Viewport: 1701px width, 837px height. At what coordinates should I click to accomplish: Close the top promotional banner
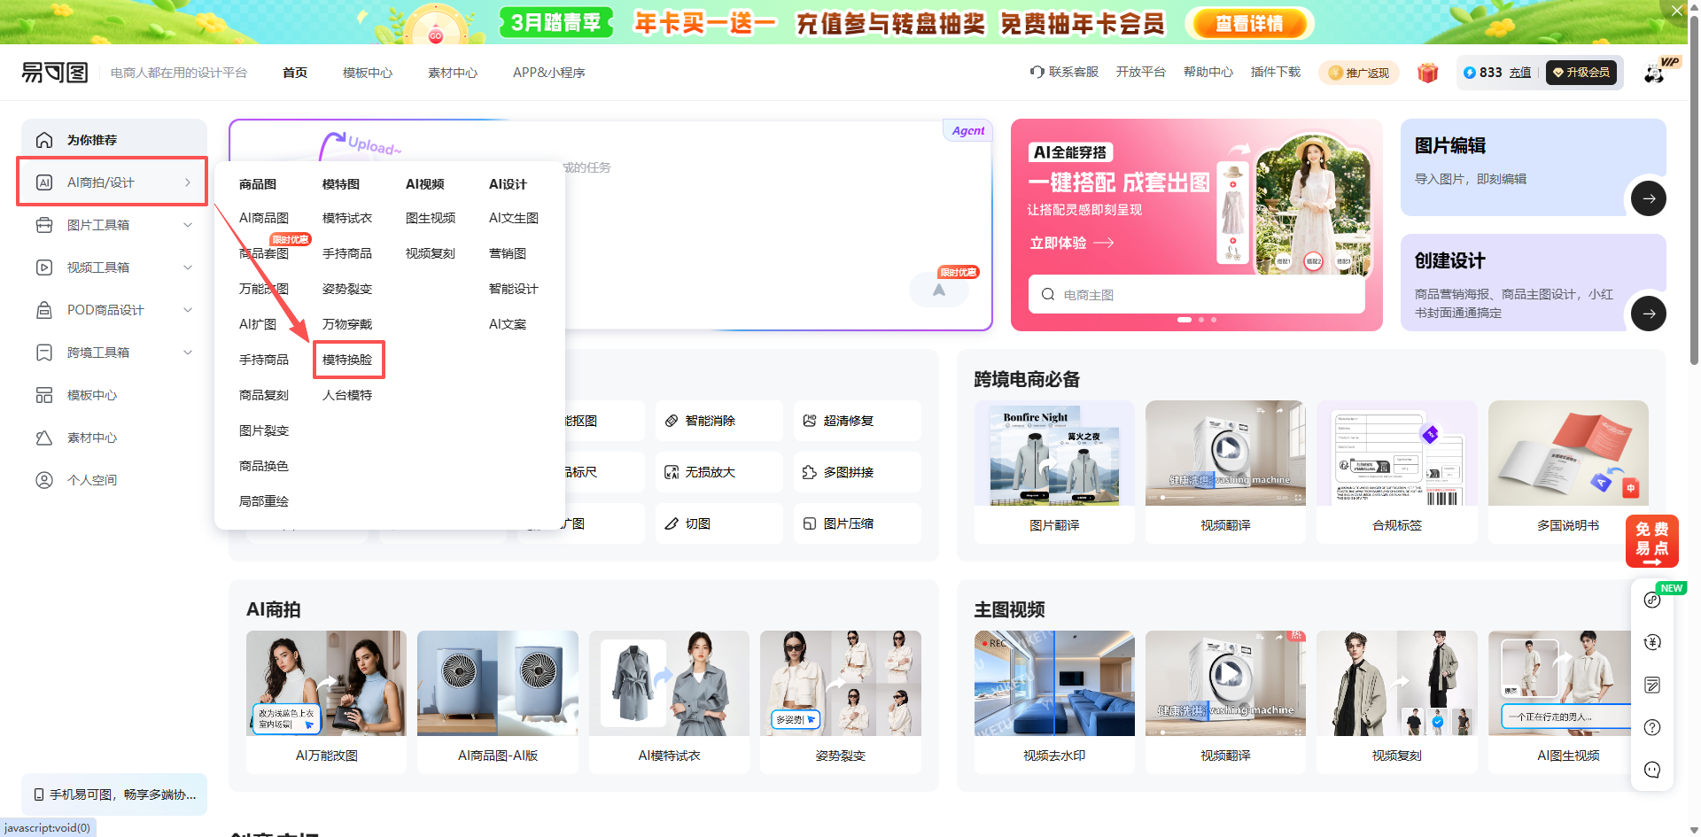point(1677,11)
